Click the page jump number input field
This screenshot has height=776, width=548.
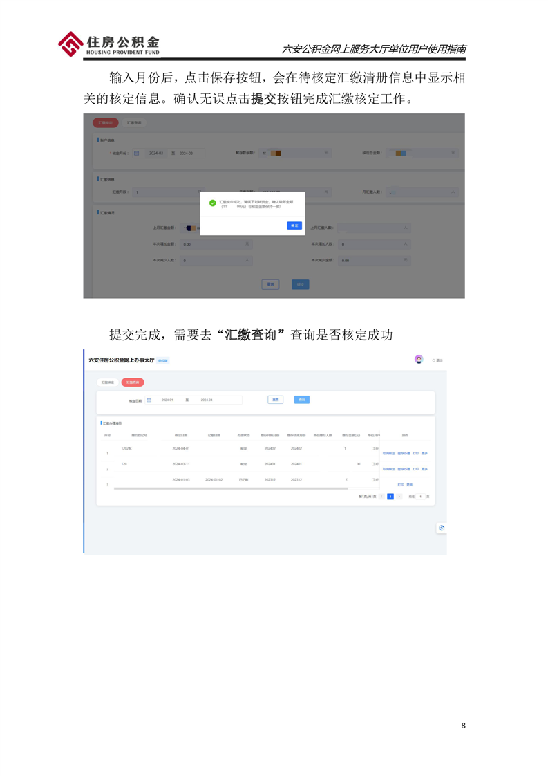point(420,497)
